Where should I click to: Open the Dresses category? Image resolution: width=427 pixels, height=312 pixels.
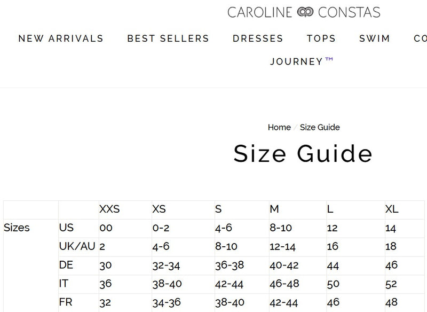[x=258, y=38]
